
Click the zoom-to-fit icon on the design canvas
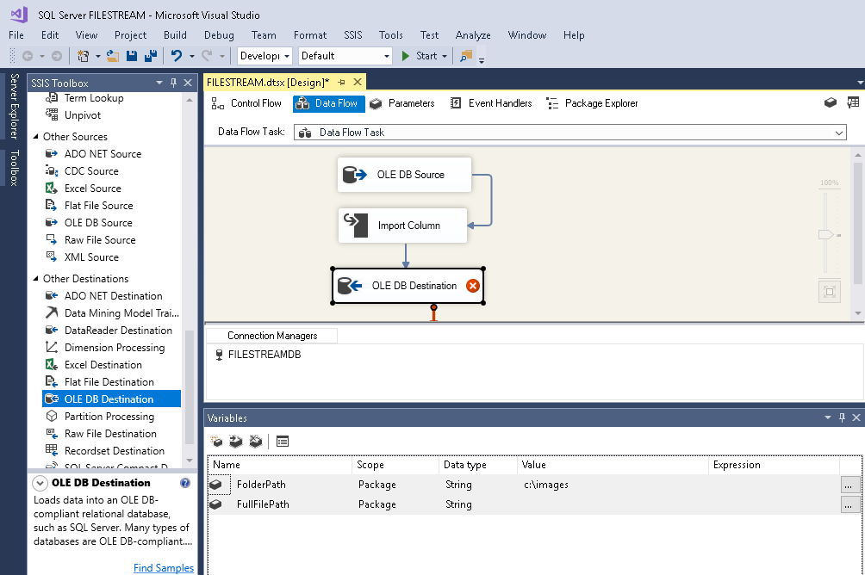[x=829, y=292]
